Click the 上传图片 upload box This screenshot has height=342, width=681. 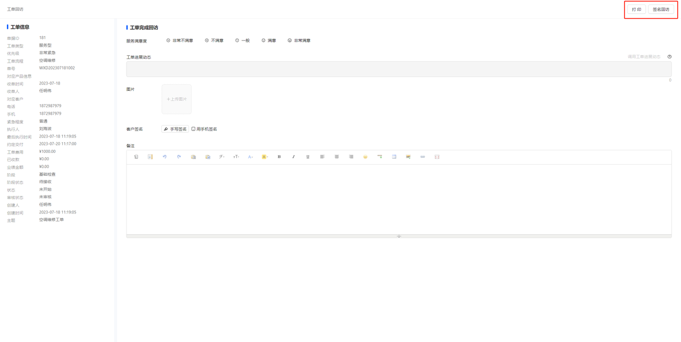tap(177, 99)
